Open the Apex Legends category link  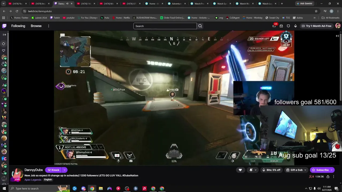[33, 180]
